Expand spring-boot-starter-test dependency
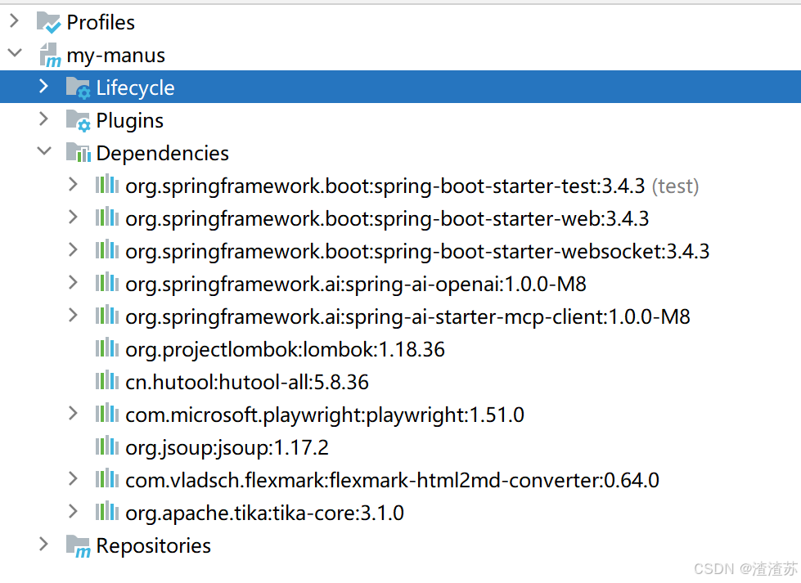 click(x=73, y=185)
